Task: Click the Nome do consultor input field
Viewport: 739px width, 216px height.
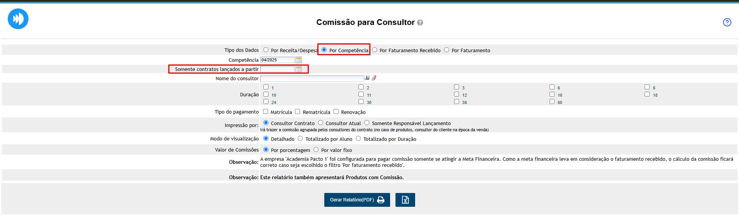Action: point(312,78)
